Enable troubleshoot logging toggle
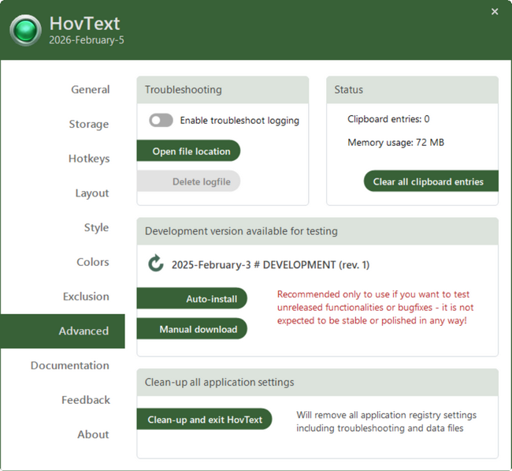This screenshot has width=512, height=471. point(161,121)
